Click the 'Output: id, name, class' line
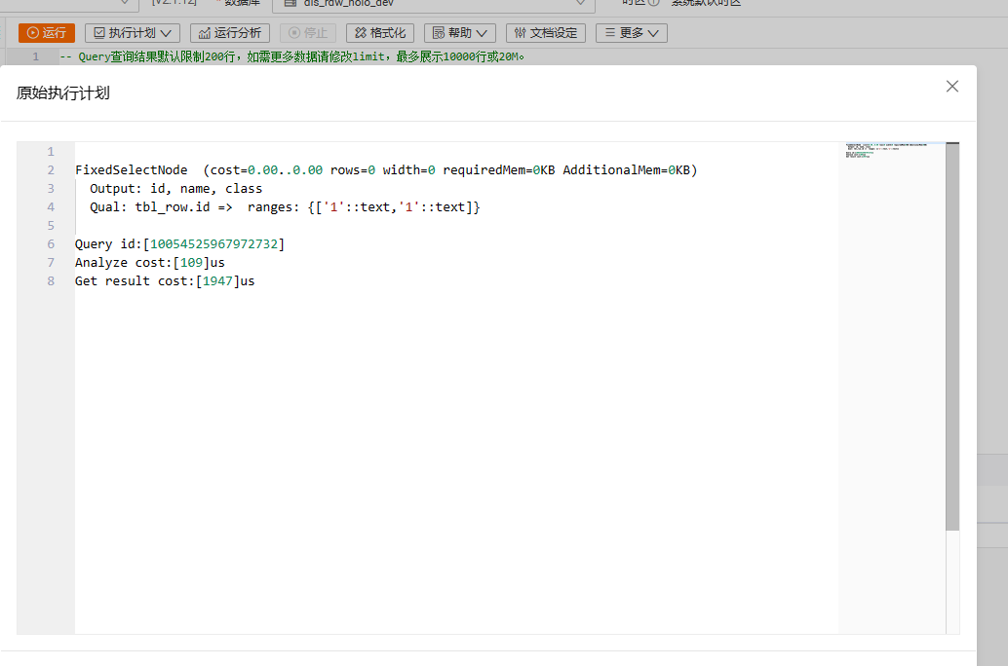 click(175, 189)
